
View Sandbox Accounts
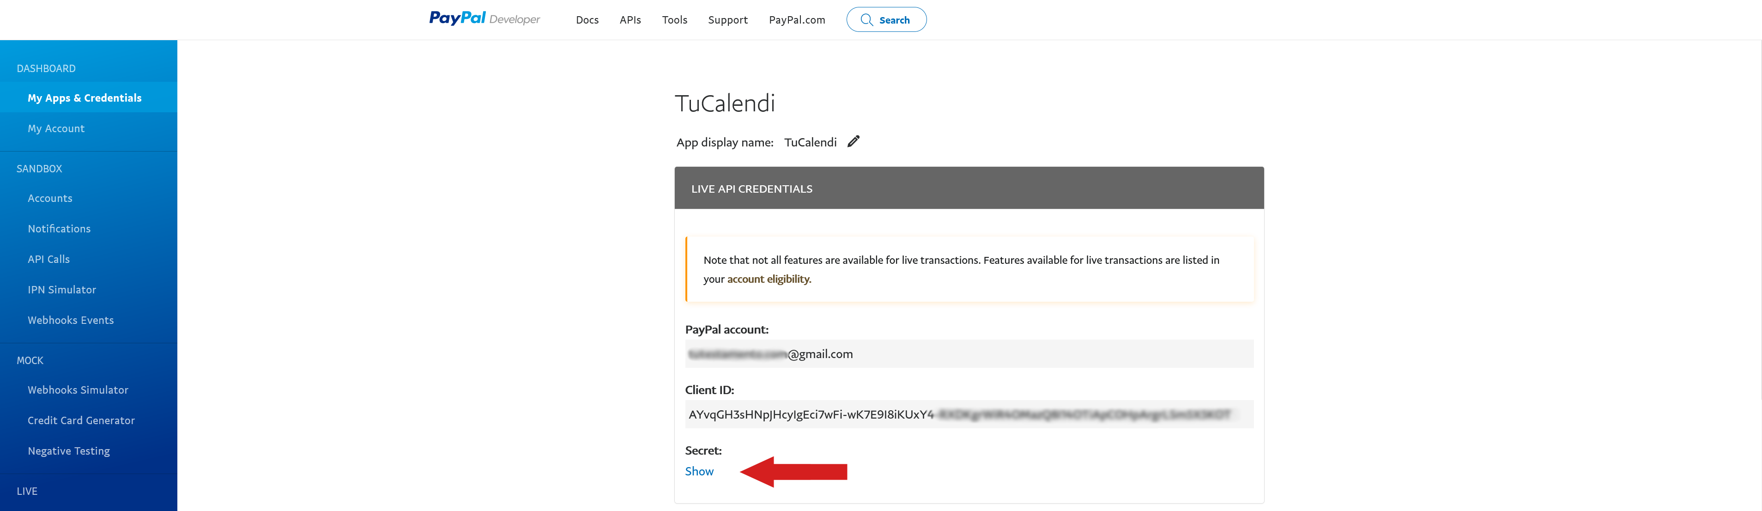coord(50,198)
